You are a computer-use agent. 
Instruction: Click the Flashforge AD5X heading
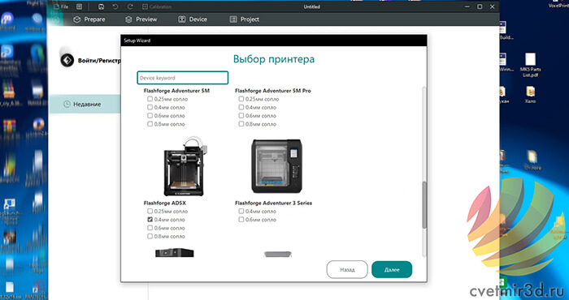click(x=165, y=203)
